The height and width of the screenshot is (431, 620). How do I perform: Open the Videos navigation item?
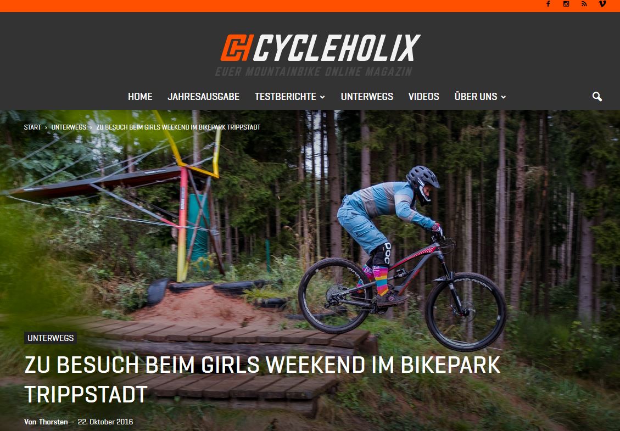point(423,97)
